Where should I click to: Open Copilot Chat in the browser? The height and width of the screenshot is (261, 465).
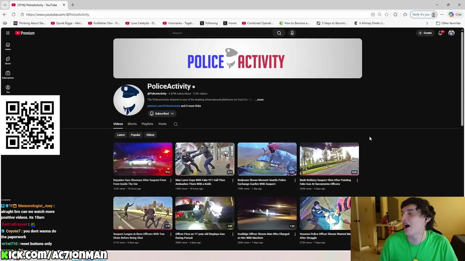[x=455, y=14]
